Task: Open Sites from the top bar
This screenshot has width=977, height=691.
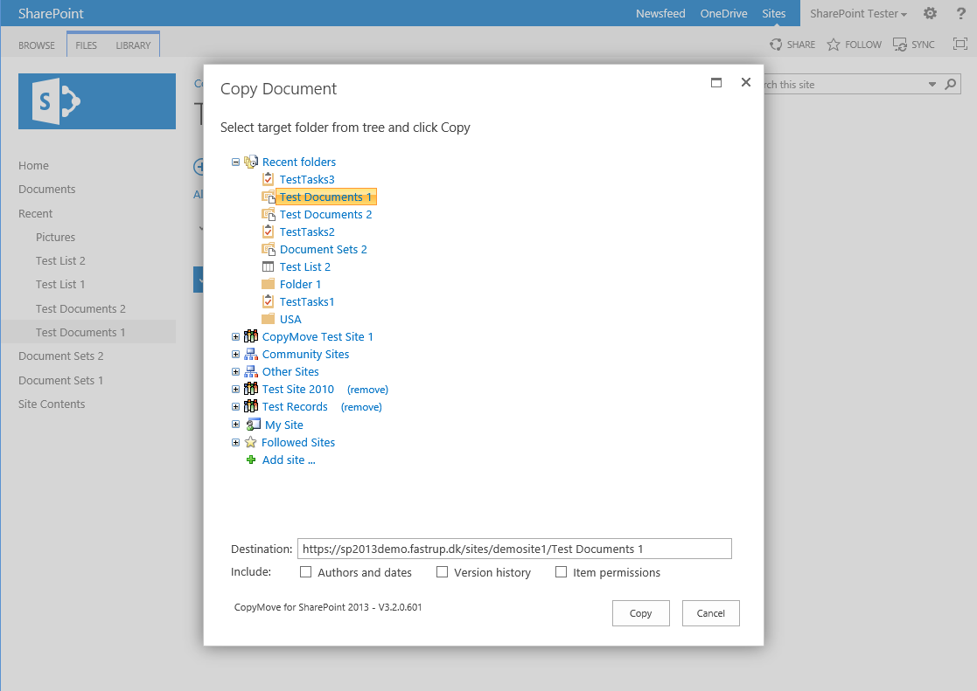Action: pos(774,13)
